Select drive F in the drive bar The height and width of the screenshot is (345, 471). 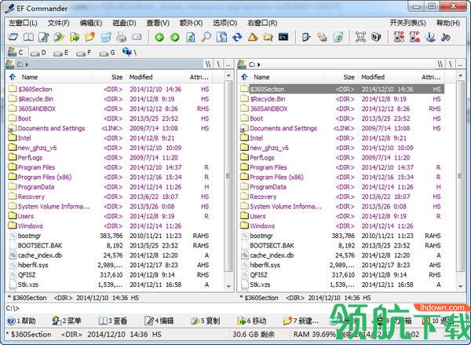coord(84,53)
